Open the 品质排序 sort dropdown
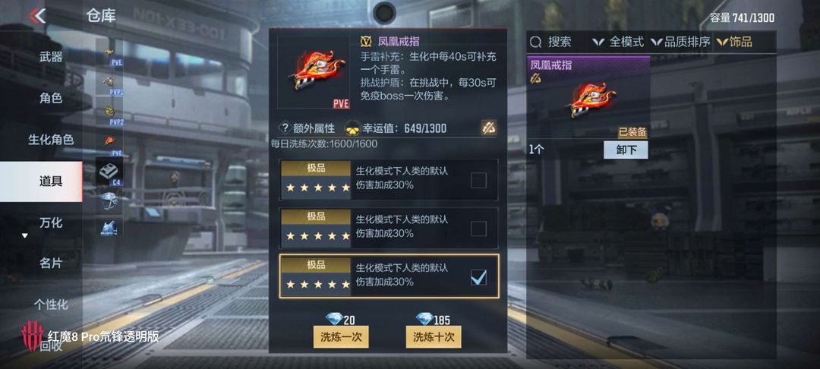 pos(680,42)
